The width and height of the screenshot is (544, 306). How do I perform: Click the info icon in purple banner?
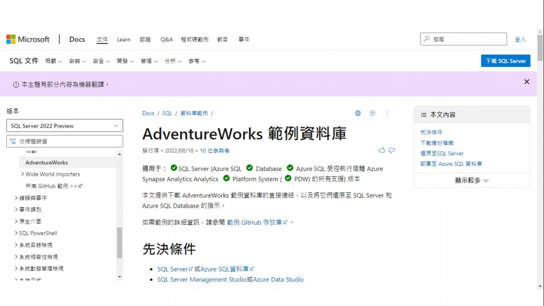point(16,84)
